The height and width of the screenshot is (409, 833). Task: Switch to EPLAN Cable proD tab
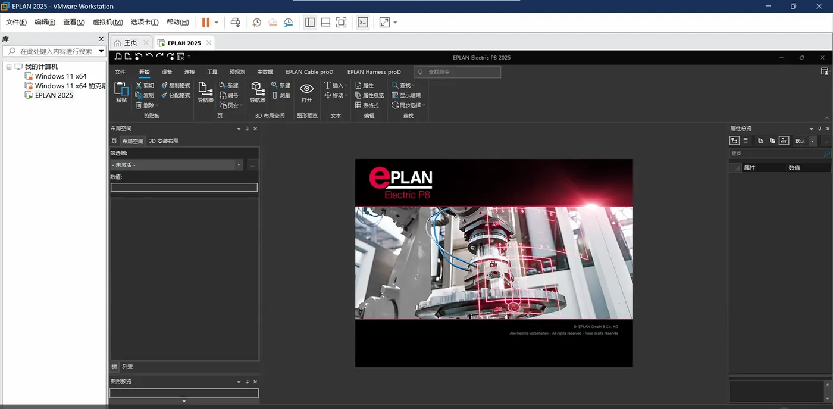tap(309, 72)
